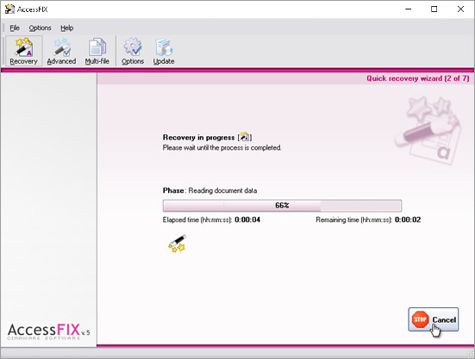Click the animated magic wand with stars icon
Screen dimensions: 475x359
tap(178, 244)
